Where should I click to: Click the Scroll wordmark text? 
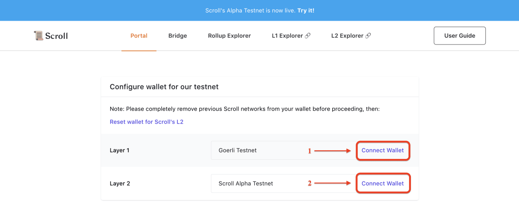coord(56,36)
